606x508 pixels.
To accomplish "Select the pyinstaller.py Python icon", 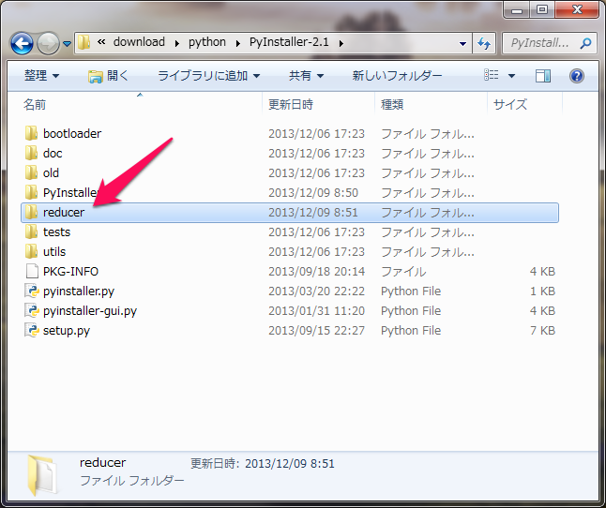I will (32, 291).
